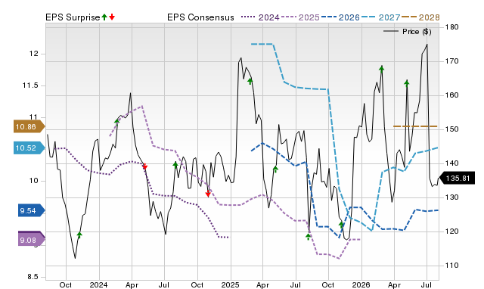Select the light blue 10.52 value tag
Screen dimensions: 484x289
tap(29, 148)
